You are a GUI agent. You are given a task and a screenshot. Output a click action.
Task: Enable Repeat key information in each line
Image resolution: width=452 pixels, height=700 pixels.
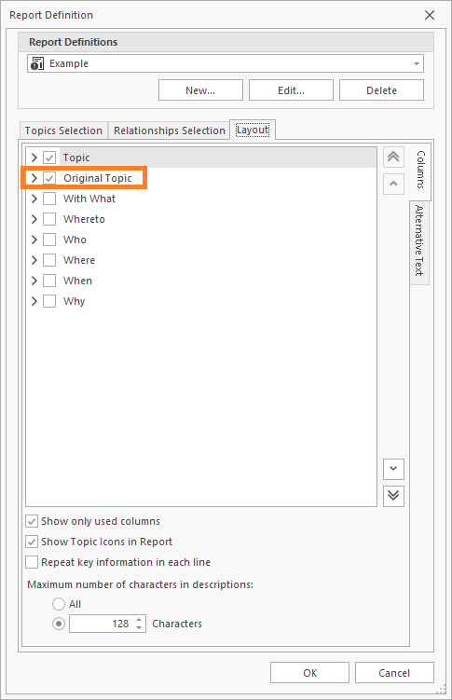pos(32,562)
